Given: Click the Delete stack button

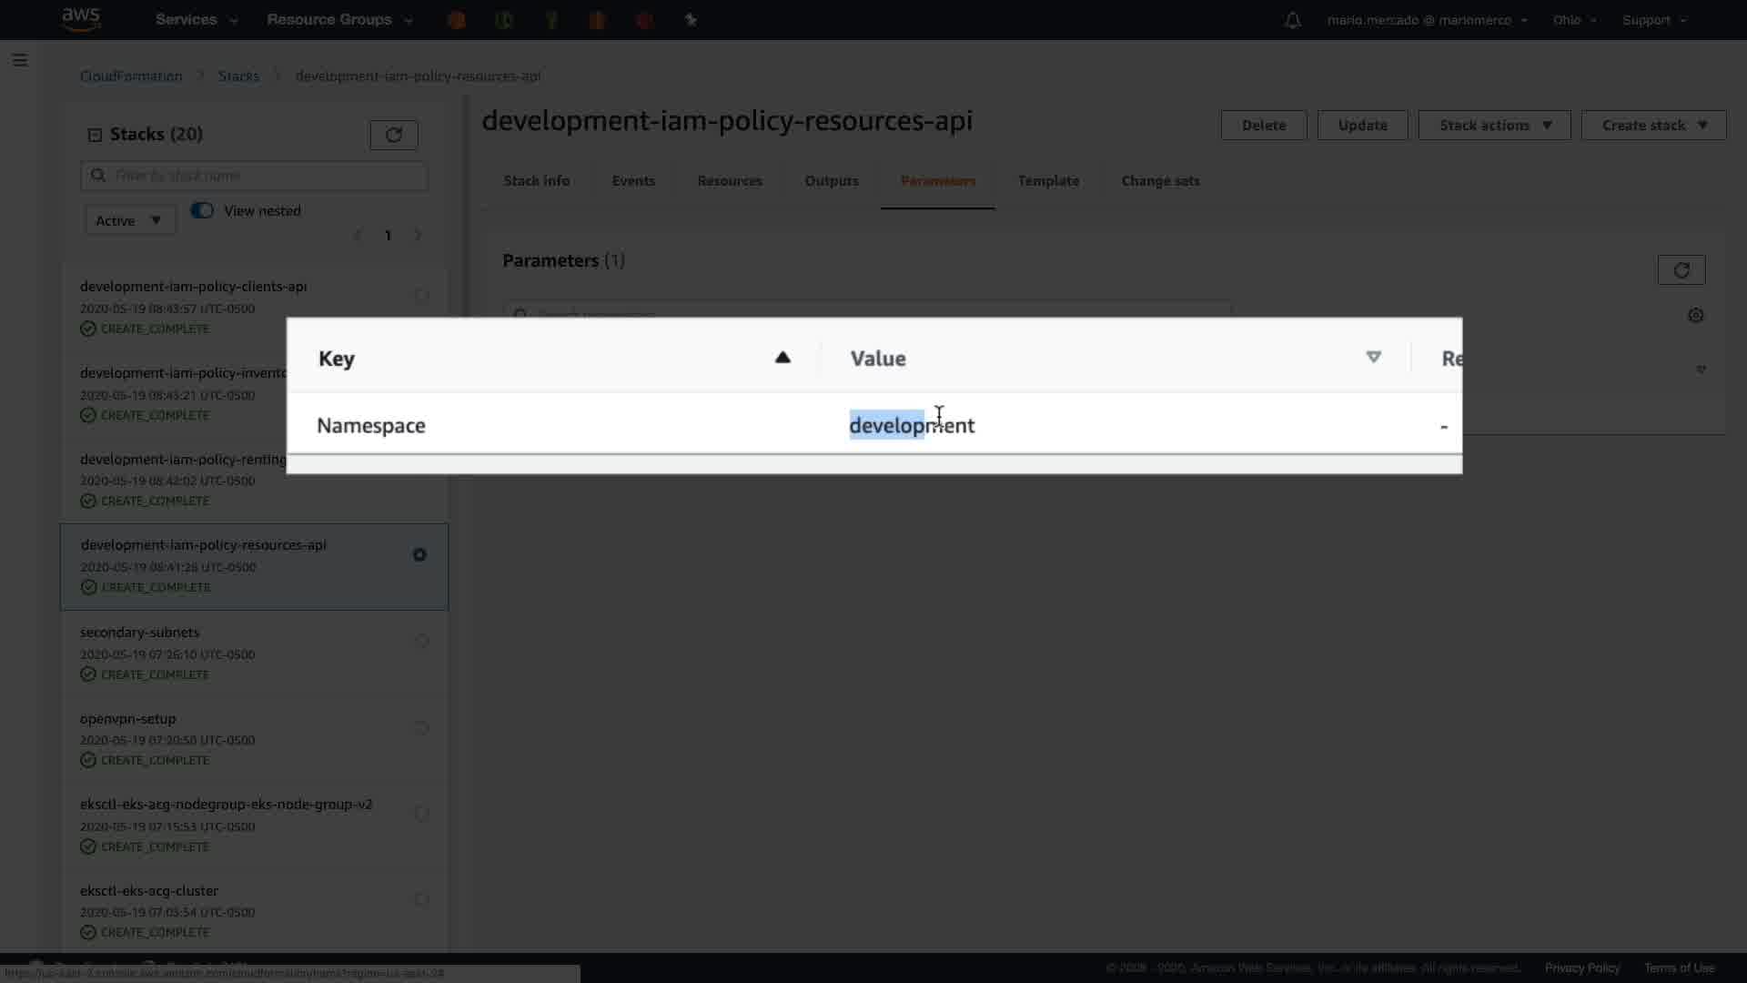Looking at the screenshot, I should pos(1263,126).
